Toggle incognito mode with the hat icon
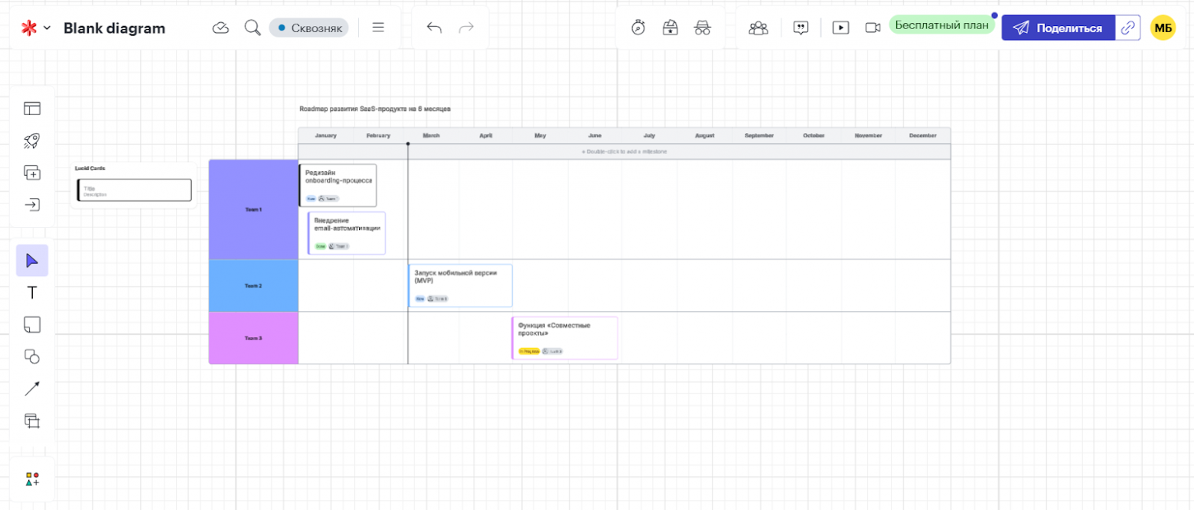 click(703, 28)
